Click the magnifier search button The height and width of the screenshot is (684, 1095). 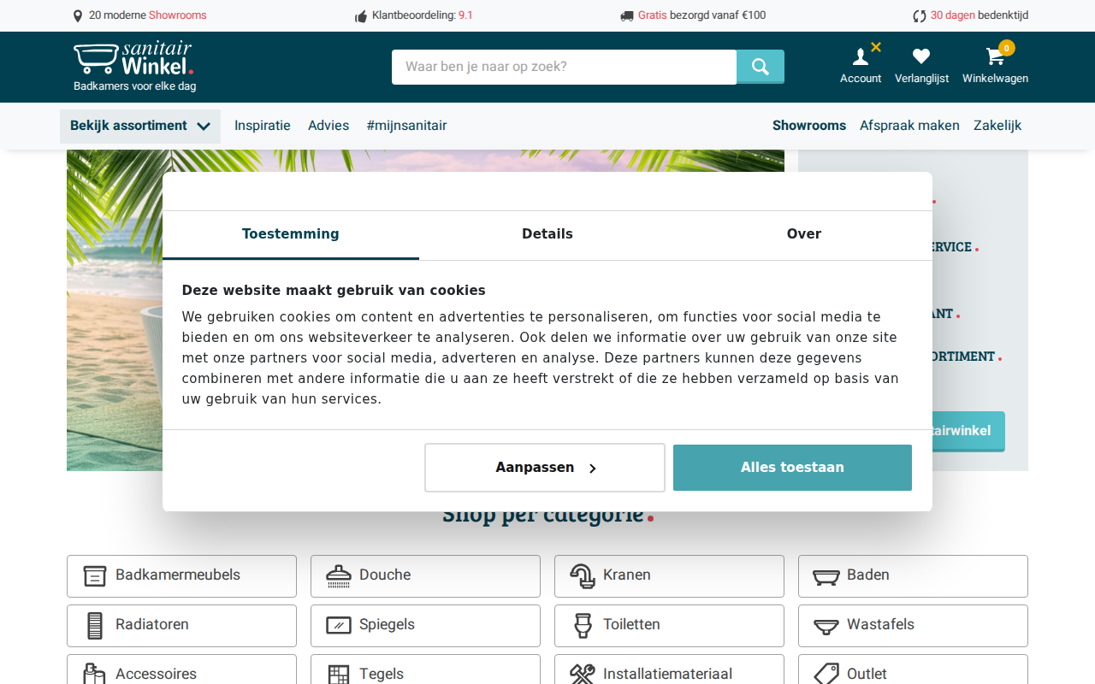click(x=761, y=67)
